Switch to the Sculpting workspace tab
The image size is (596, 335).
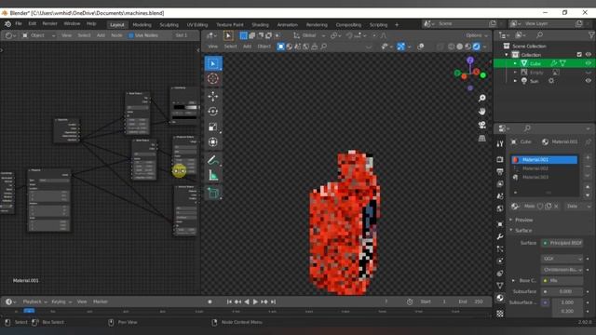point(169,25)
